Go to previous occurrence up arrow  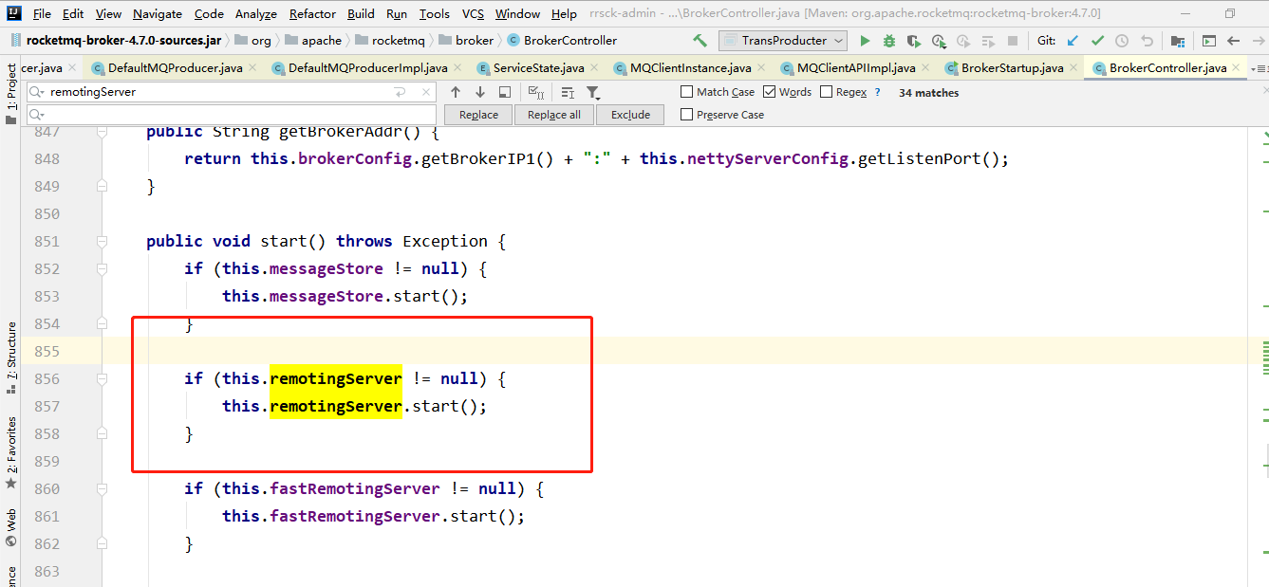click(x=456, y=92)
